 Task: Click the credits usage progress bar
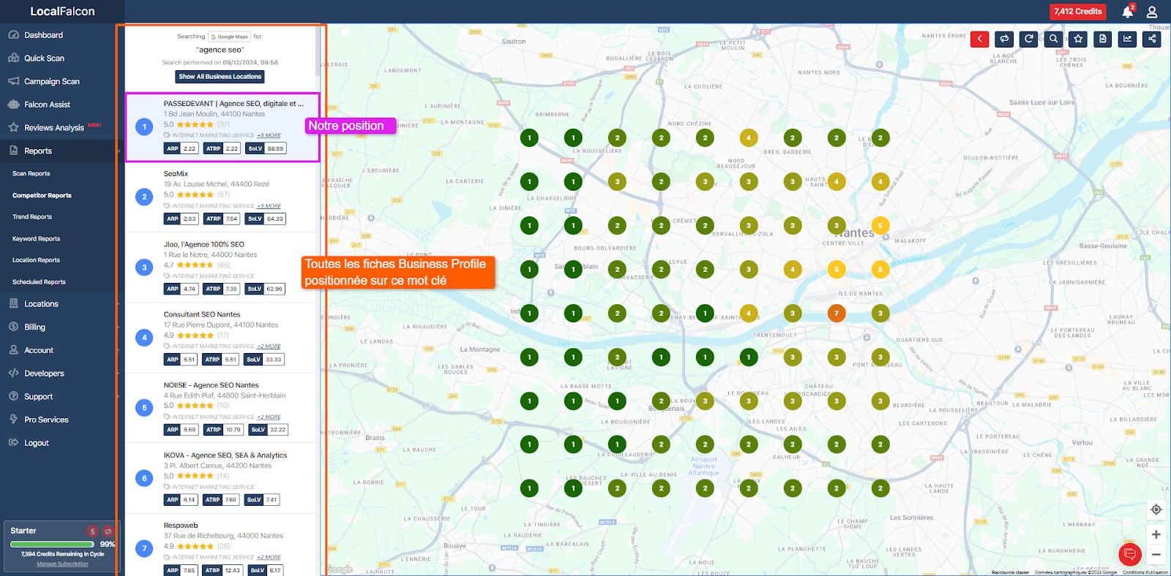[51, 544]
